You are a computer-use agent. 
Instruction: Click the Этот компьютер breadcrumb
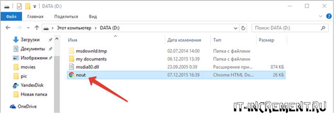[x=74, y=28]
